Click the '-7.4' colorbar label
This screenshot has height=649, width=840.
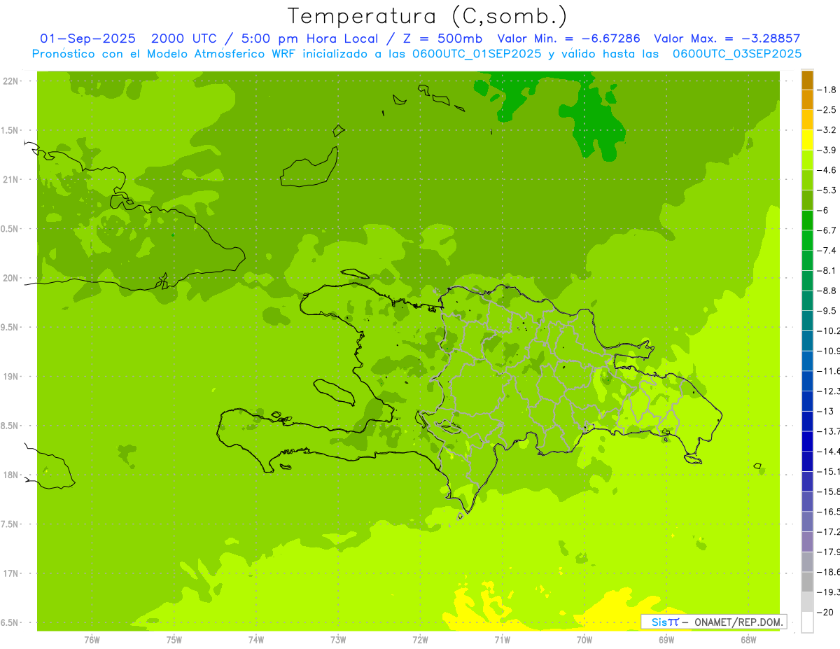pyautogui.click(x=828, y=251)
